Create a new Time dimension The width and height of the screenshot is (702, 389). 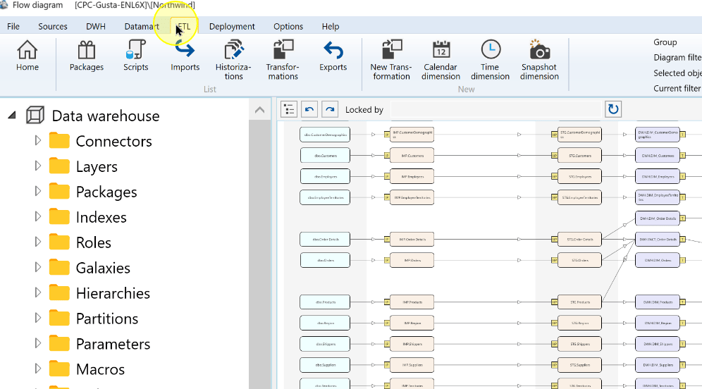[x=491, y=61]
